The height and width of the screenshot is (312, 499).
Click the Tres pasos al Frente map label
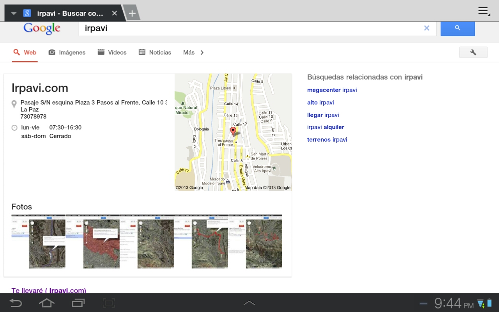(x=224, y=143)
